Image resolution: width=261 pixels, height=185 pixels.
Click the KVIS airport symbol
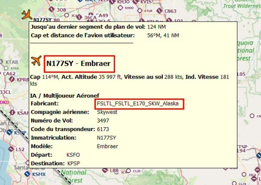[x=136, y=2]
